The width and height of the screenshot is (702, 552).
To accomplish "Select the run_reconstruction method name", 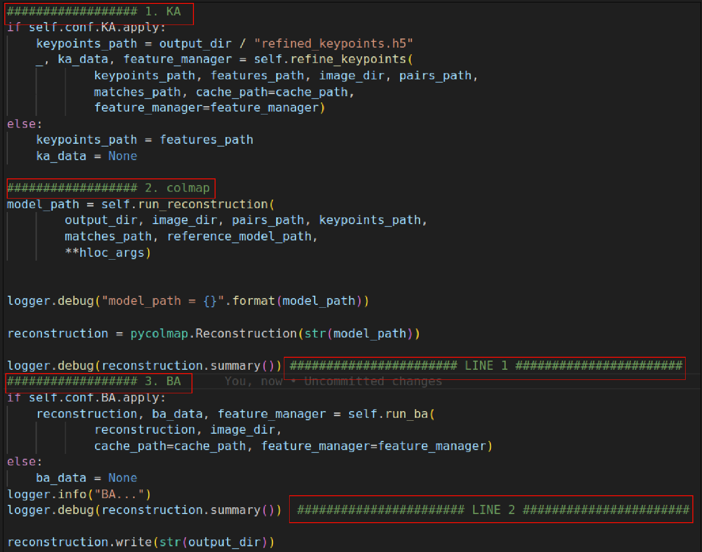I will point(202,204).
